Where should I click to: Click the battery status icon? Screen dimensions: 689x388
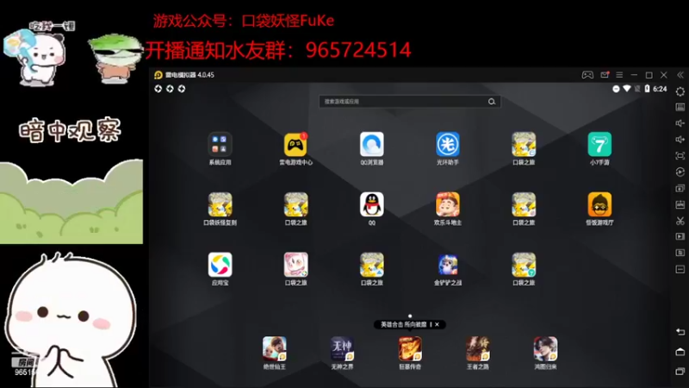(x=647, y=89)
